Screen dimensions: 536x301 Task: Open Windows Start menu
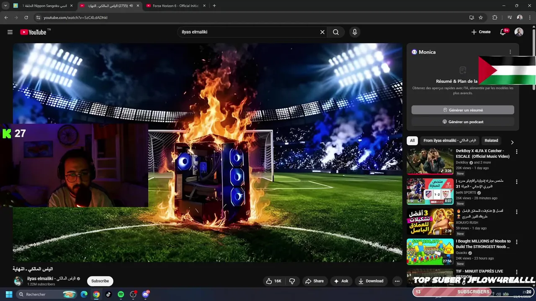[x=9, y=294]
